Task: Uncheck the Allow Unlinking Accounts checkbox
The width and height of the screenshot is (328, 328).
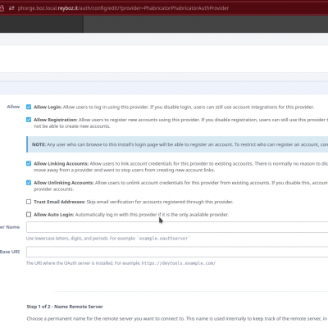Action: click(29, 183)
